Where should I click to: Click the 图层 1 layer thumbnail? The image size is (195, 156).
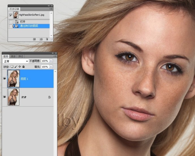14,78
